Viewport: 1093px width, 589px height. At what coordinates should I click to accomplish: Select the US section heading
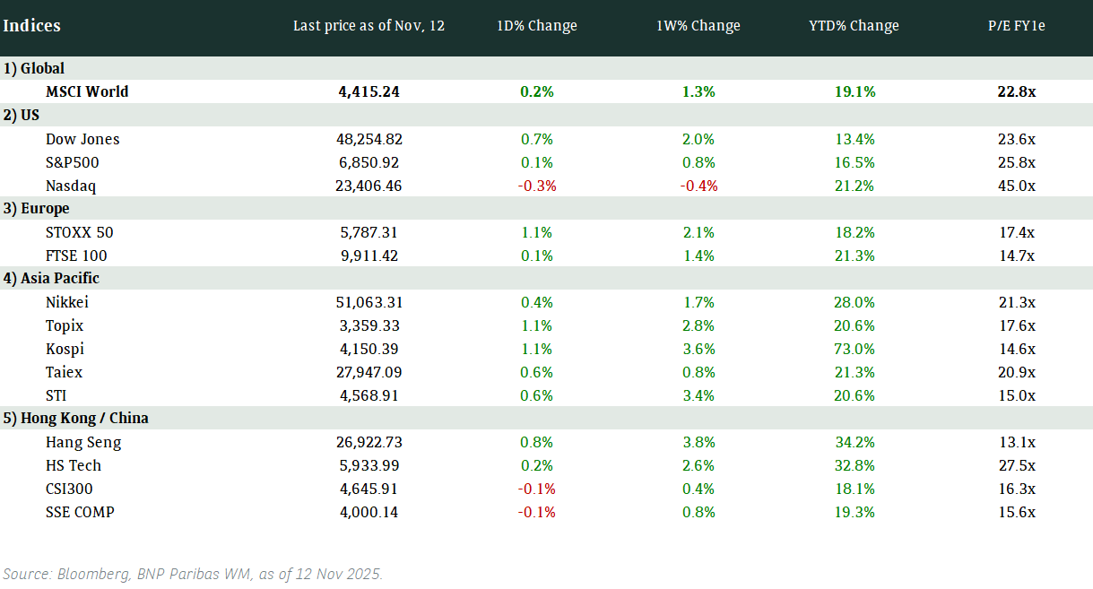[x=22, y=115]
